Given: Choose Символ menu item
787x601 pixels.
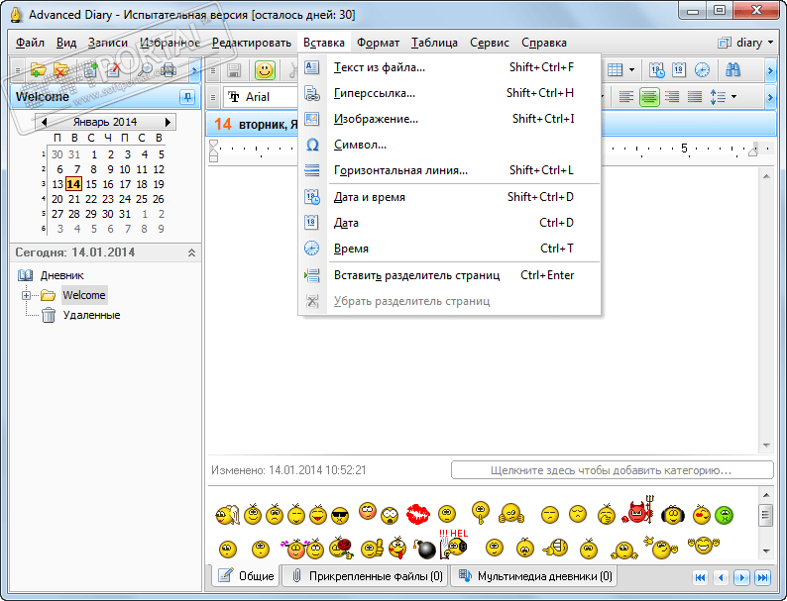Looking at the screenshot, I should coord(449,145).
